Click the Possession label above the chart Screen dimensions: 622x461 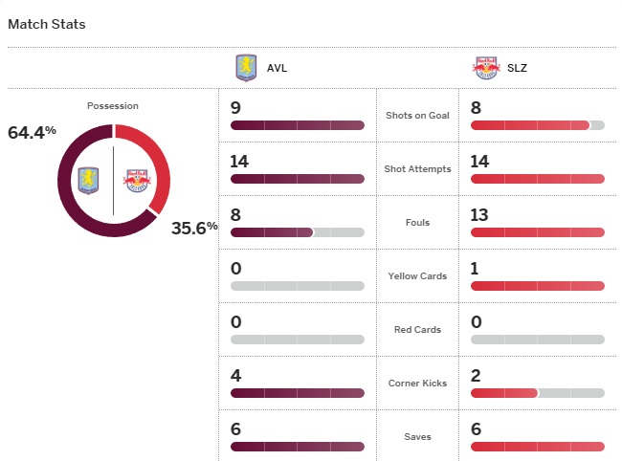113,105
